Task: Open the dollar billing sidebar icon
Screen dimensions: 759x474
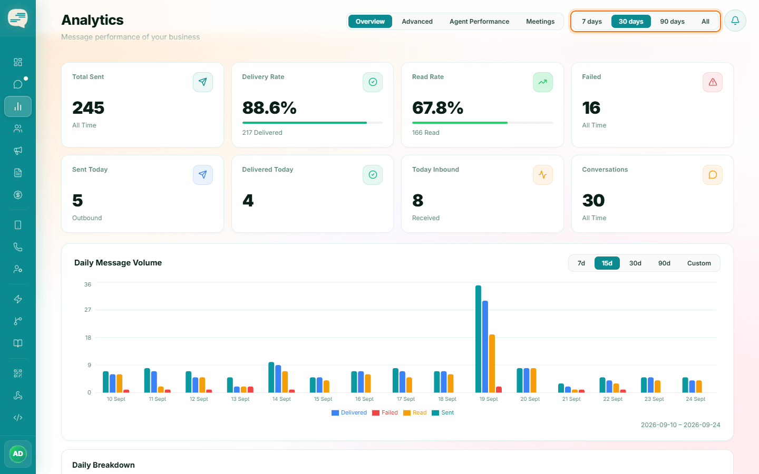Action: pos(18,195)
